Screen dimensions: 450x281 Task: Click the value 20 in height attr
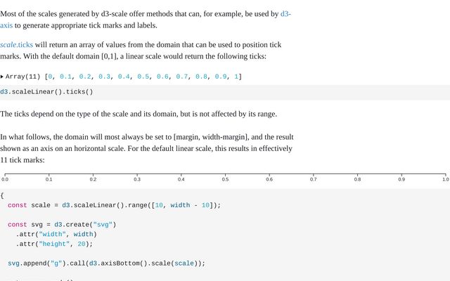(82, 244)
